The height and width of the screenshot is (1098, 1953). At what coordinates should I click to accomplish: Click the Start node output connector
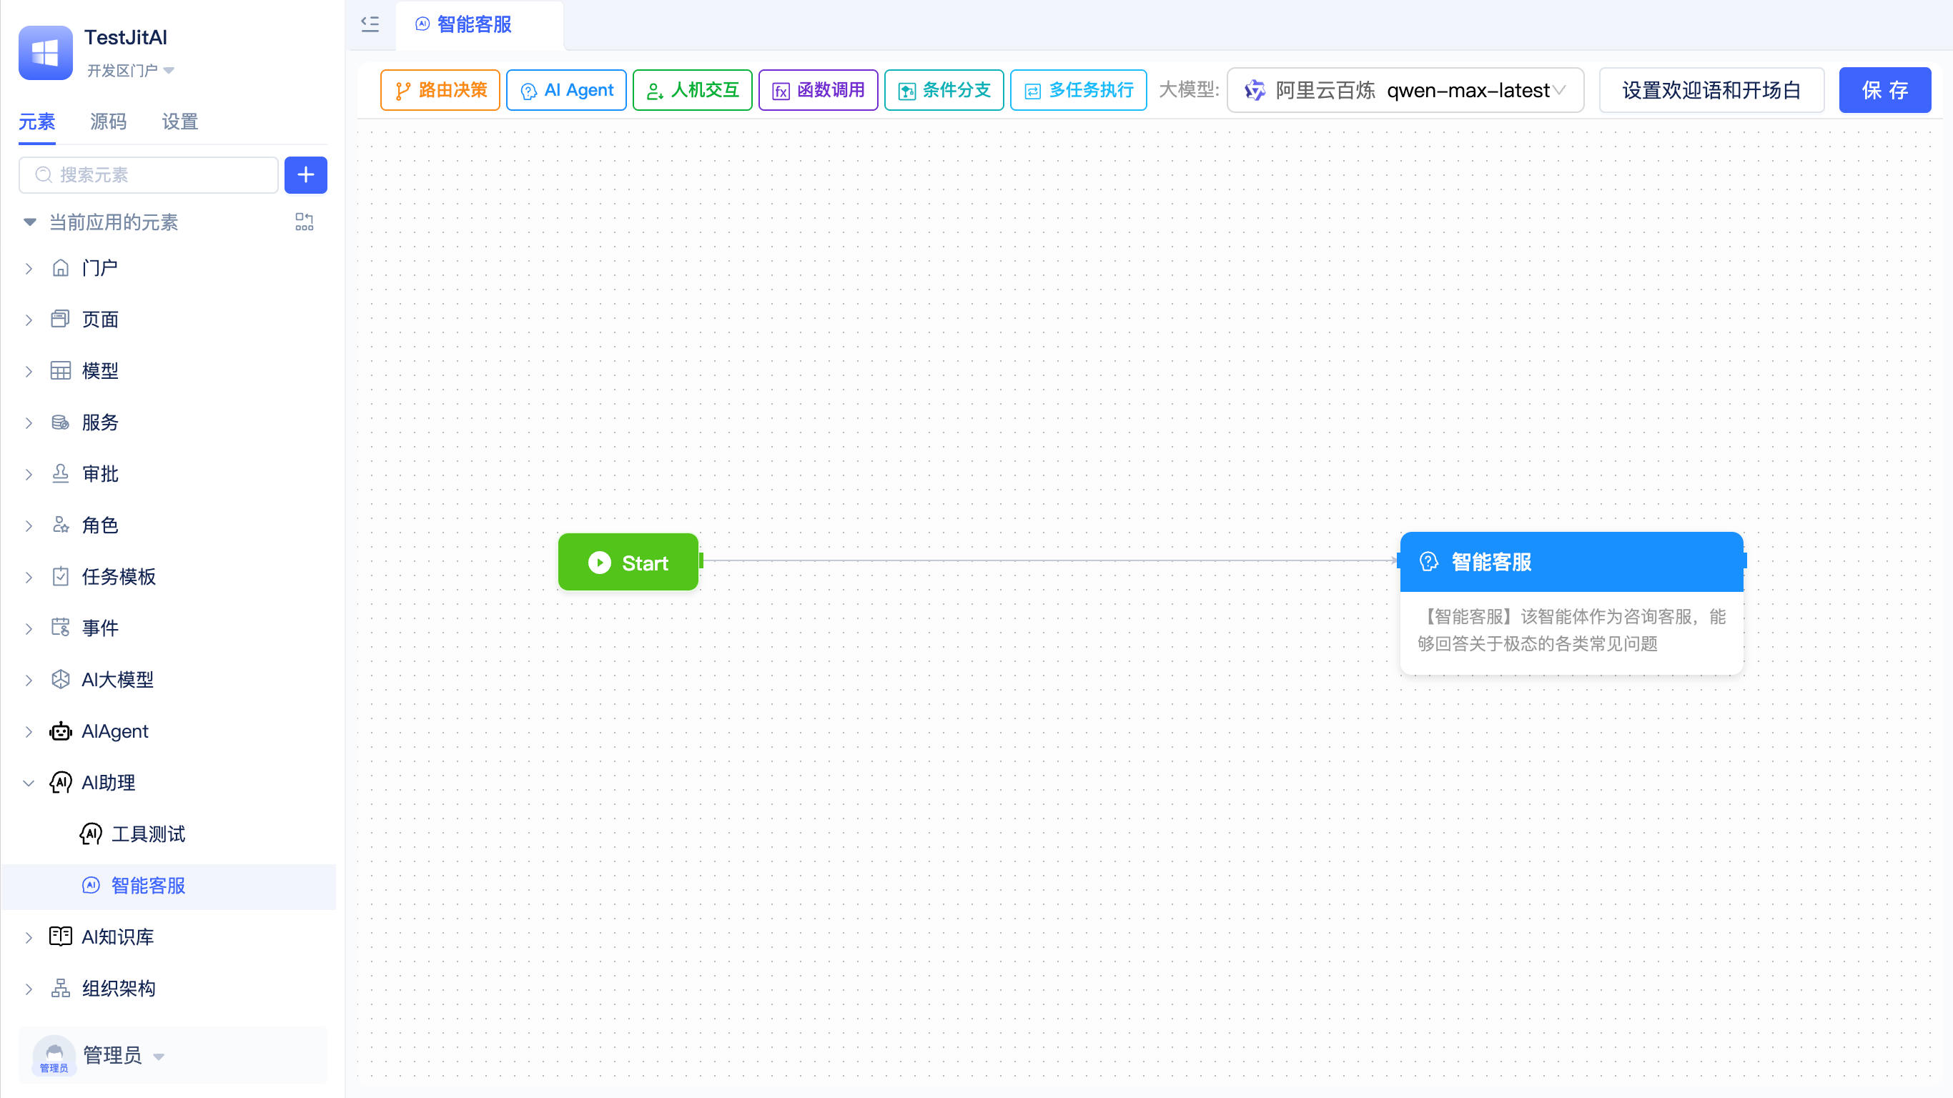pos(701,560)
